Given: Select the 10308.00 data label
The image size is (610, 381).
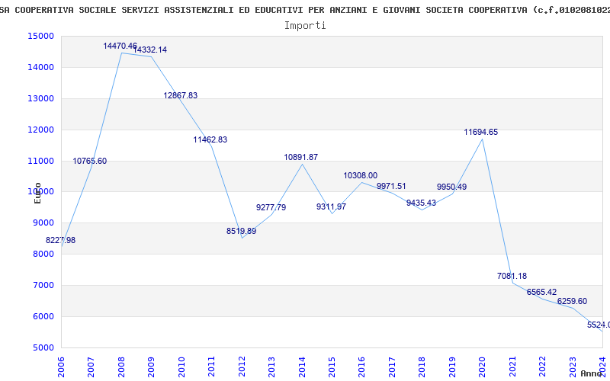Looking at the screenshot, I should click(360, 176).
